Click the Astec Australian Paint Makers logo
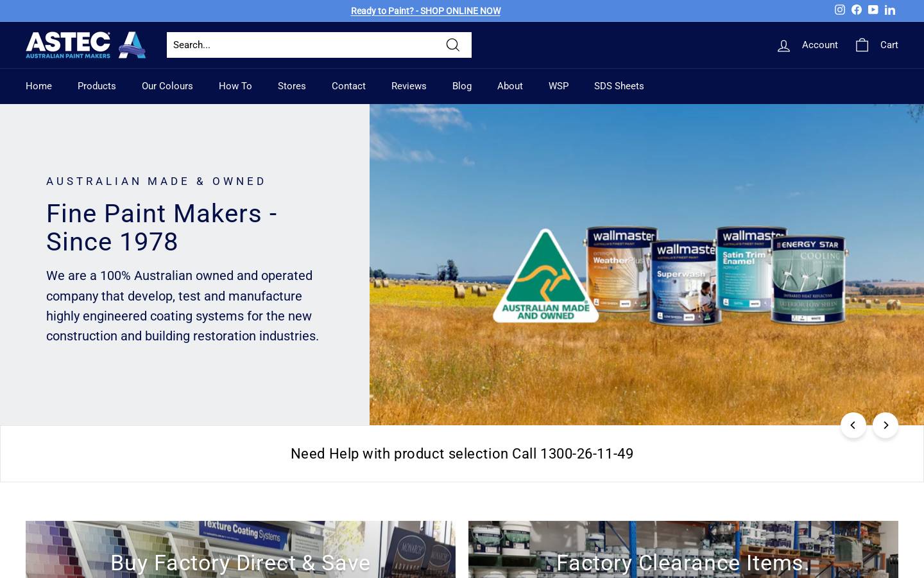The width and height of the screenshot is (924, 578). click(86, 45)
